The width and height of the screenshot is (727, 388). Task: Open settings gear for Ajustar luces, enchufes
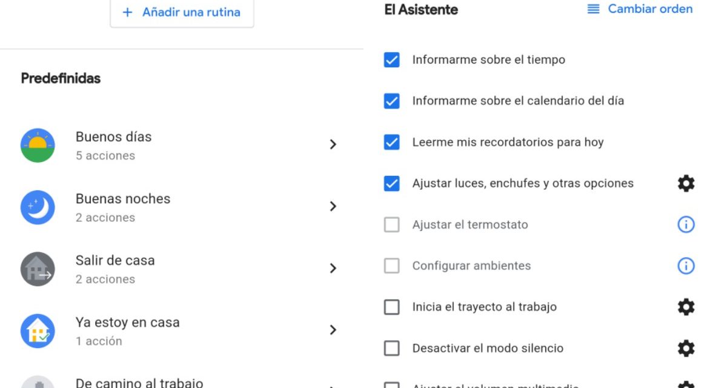[x=686, y=183]
